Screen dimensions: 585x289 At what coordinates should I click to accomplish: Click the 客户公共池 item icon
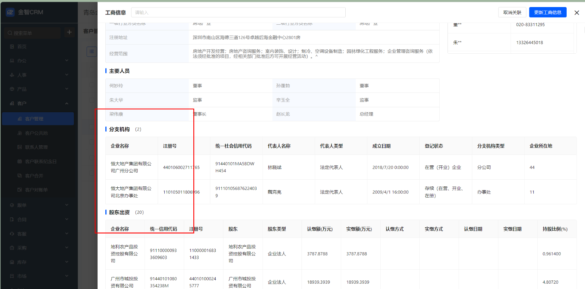20,133
